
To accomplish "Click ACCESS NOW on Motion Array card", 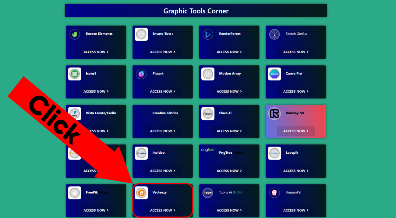I will pyautogui.click(x=229, y=91).
